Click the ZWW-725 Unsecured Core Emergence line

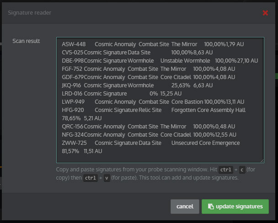(151, 143)
